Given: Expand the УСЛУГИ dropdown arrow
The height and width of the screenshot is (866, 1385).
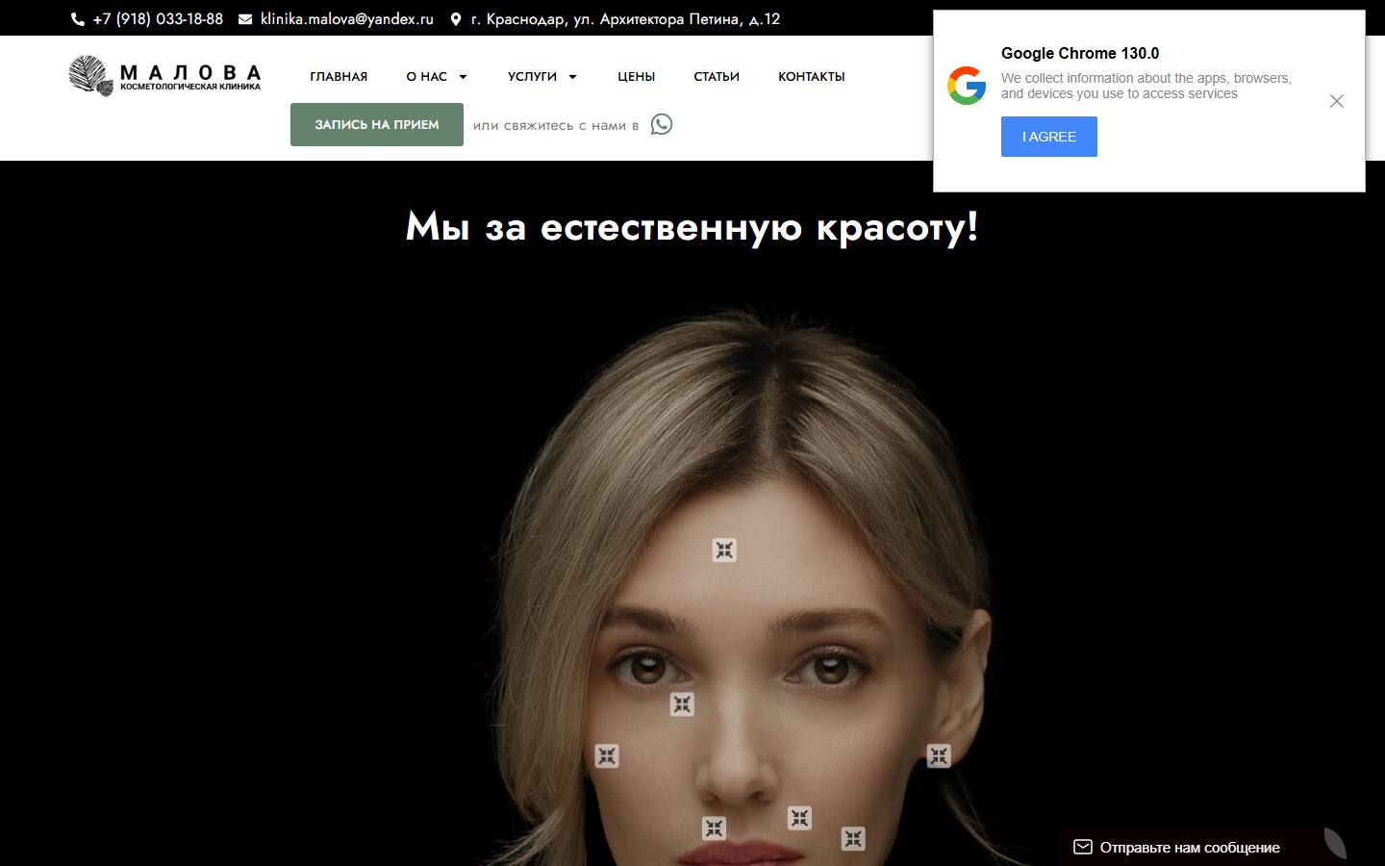Looking at the screenshot, I should click(x=572, y=77).
